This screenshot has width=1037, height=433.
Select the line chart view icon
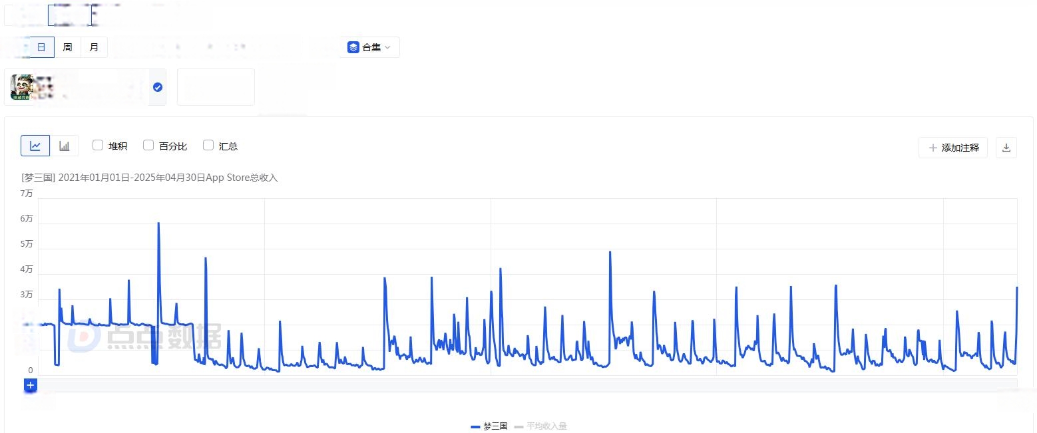click(x=35, y=146)
